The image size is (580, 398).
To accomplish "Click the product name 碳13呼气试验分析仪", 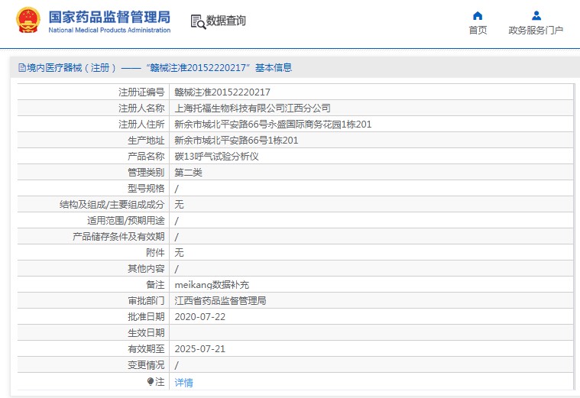I will coord(217,156).
